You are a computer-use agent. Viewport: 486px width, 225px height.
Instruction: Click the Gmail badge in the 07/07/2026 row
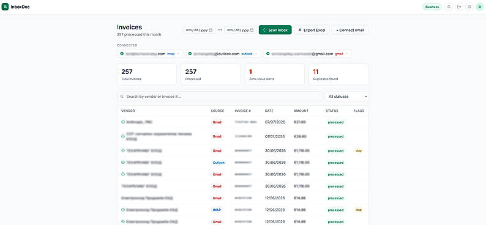pyautogui.click(x=217, y=122)
